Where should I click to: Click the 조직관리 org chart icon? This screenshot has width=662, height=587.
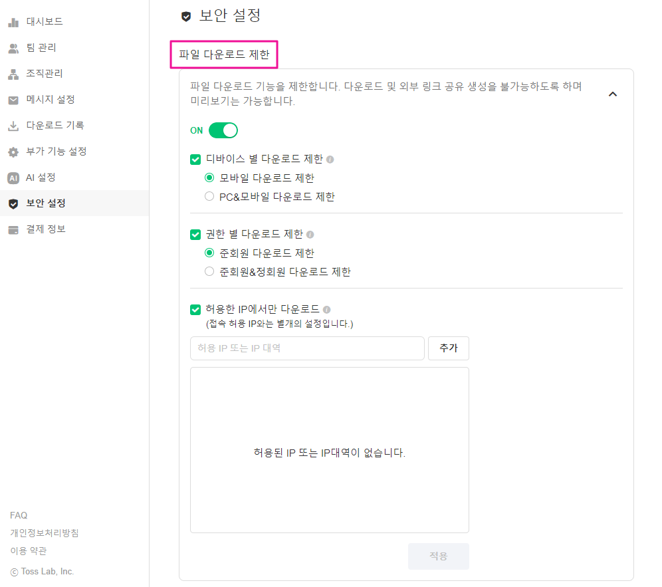click(x=13, y=74)
